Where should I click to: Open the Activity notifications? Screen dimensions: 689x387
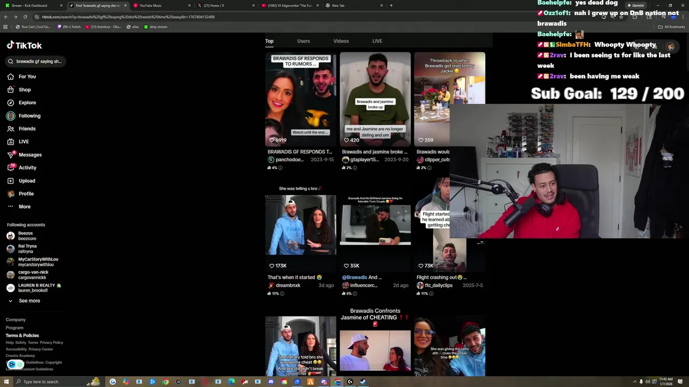tap(27, 168)
